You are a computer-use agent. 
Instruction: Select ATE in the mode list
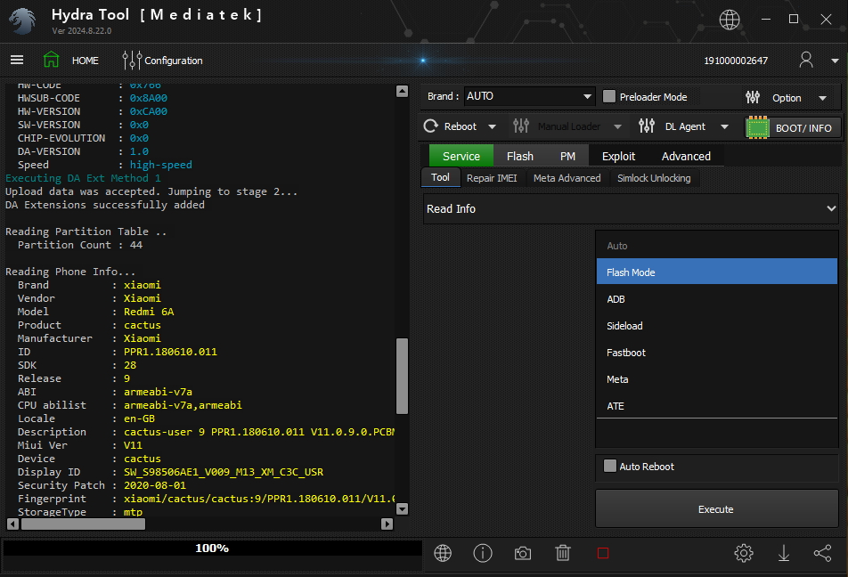716,405
